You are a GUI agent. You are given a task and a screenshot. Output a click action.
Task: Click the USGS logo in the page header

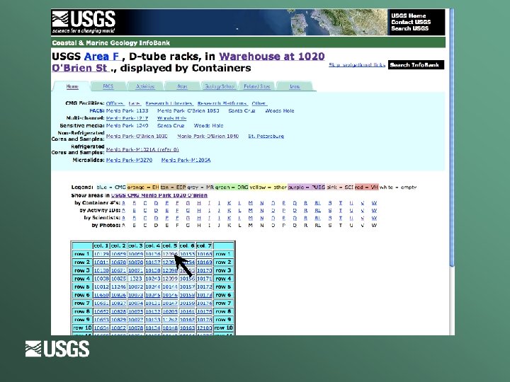84,22
